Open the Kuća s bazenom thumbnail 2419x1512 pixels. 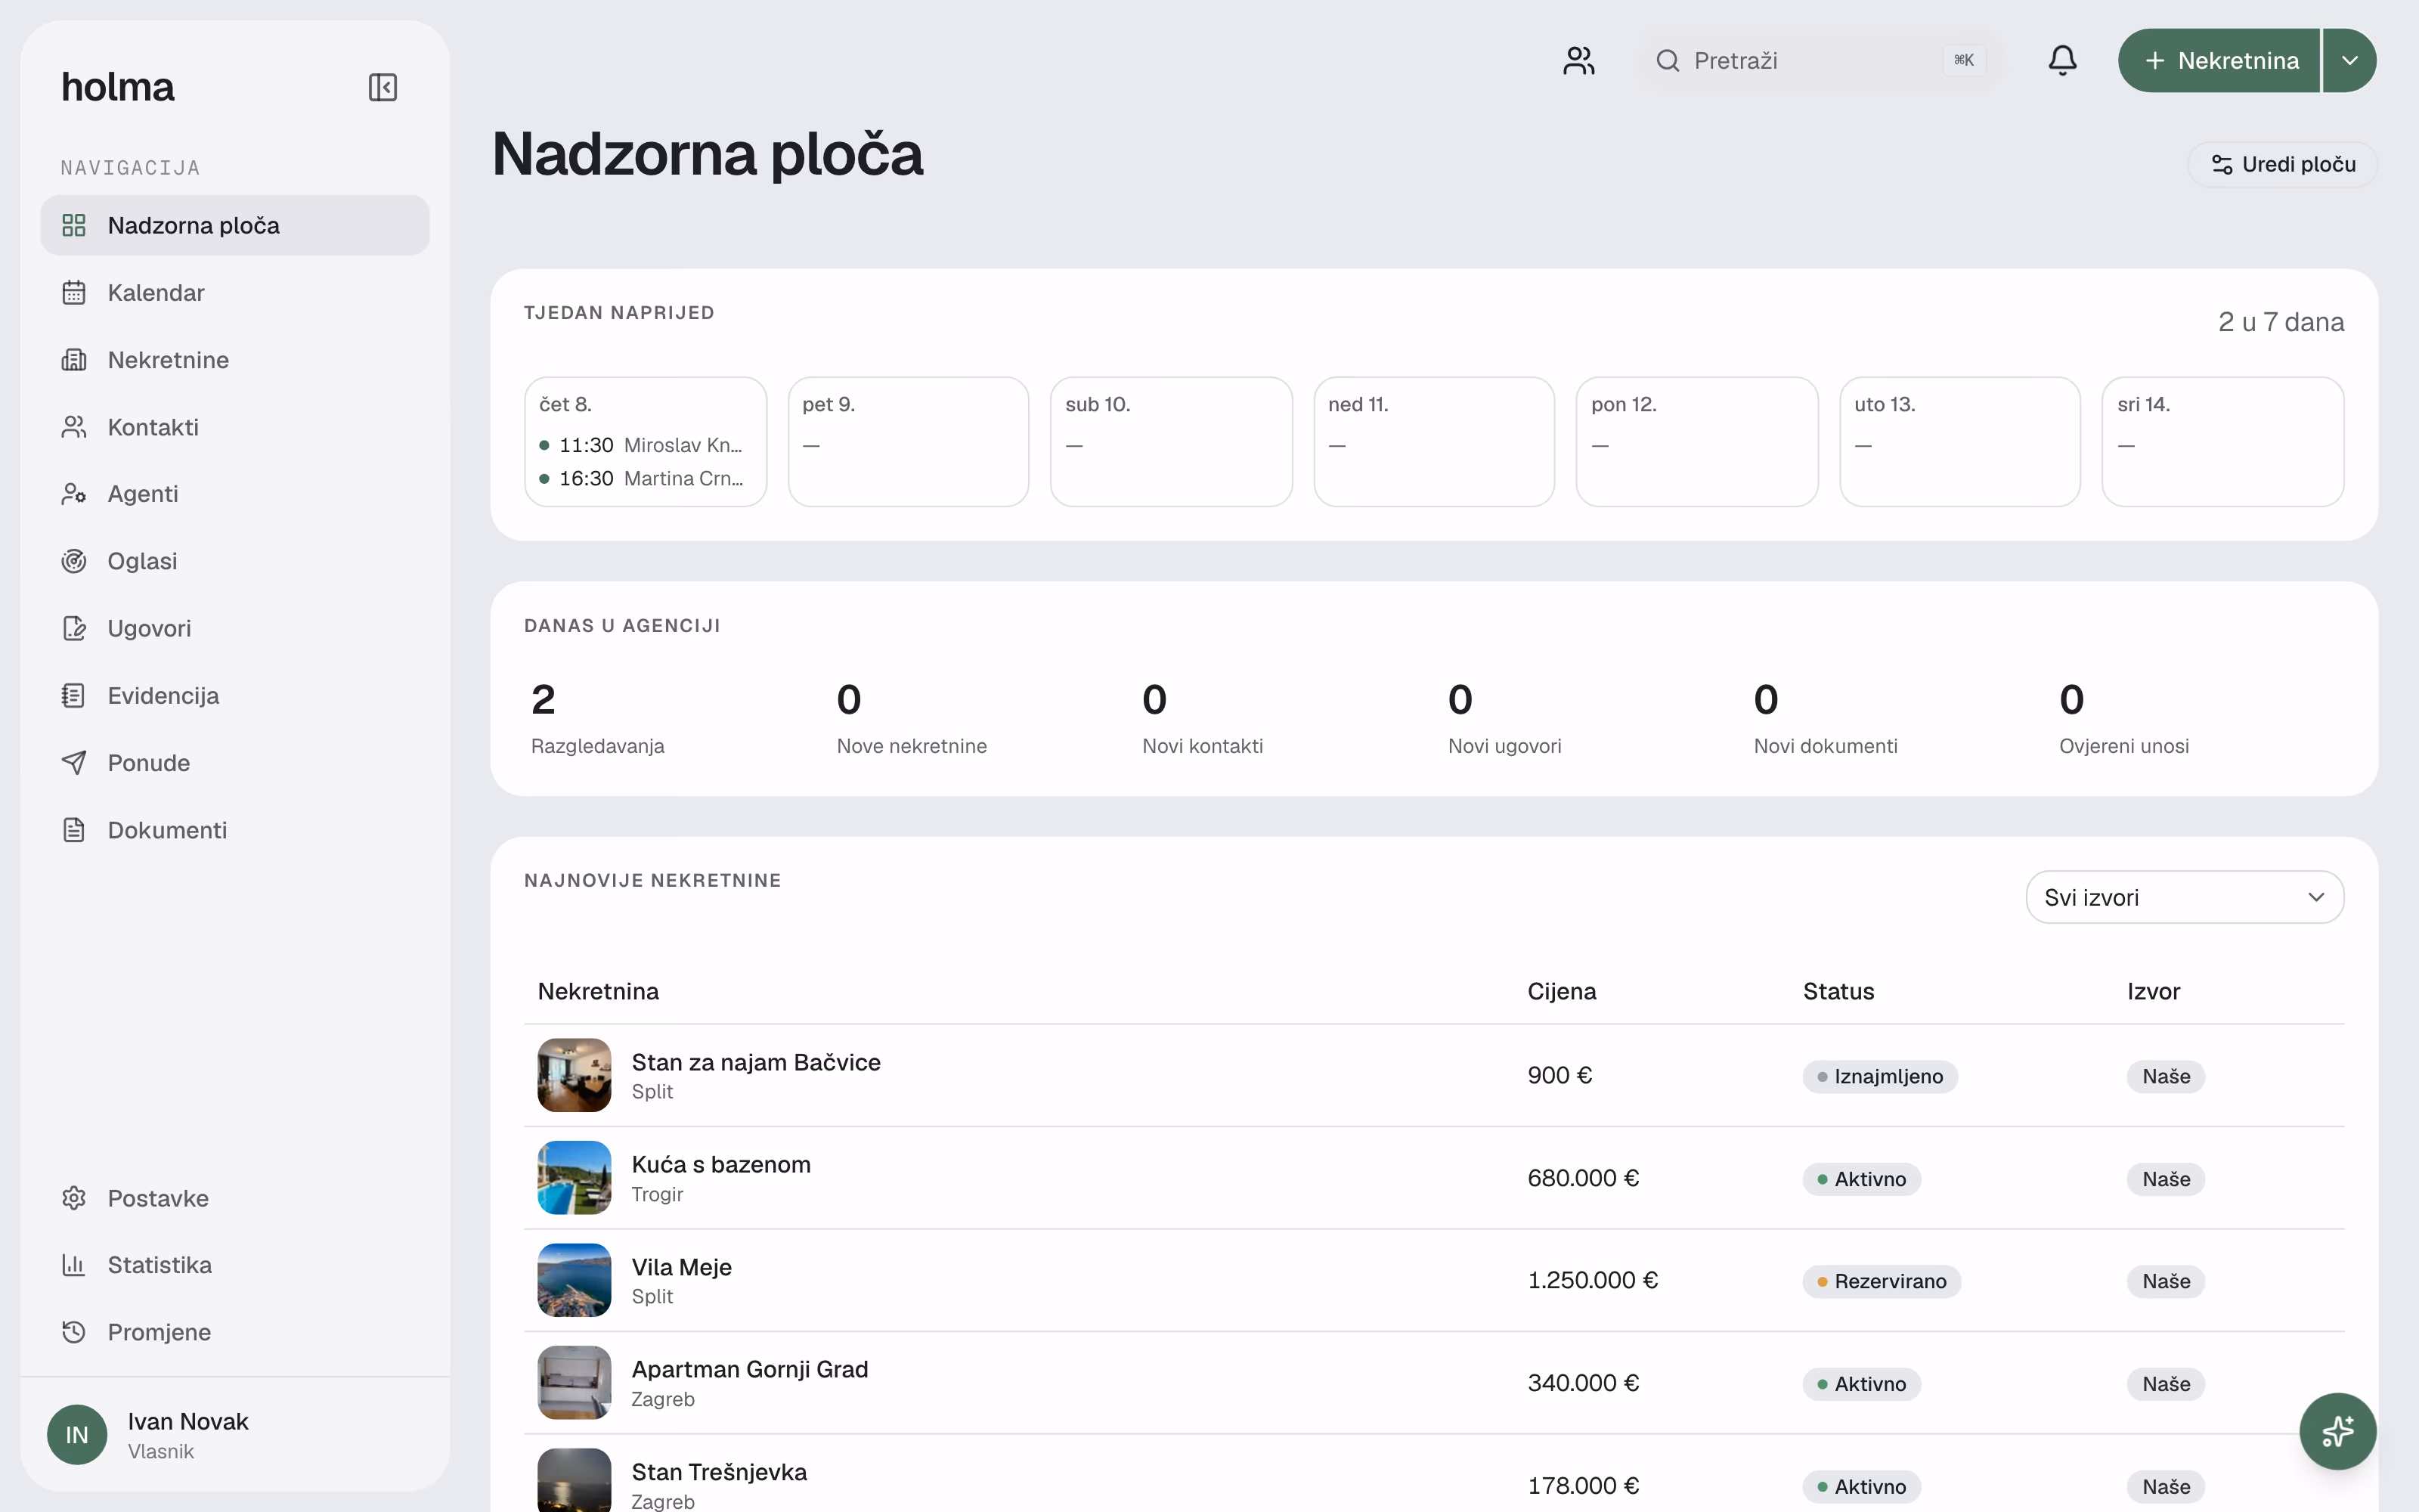coord(575,1178)
